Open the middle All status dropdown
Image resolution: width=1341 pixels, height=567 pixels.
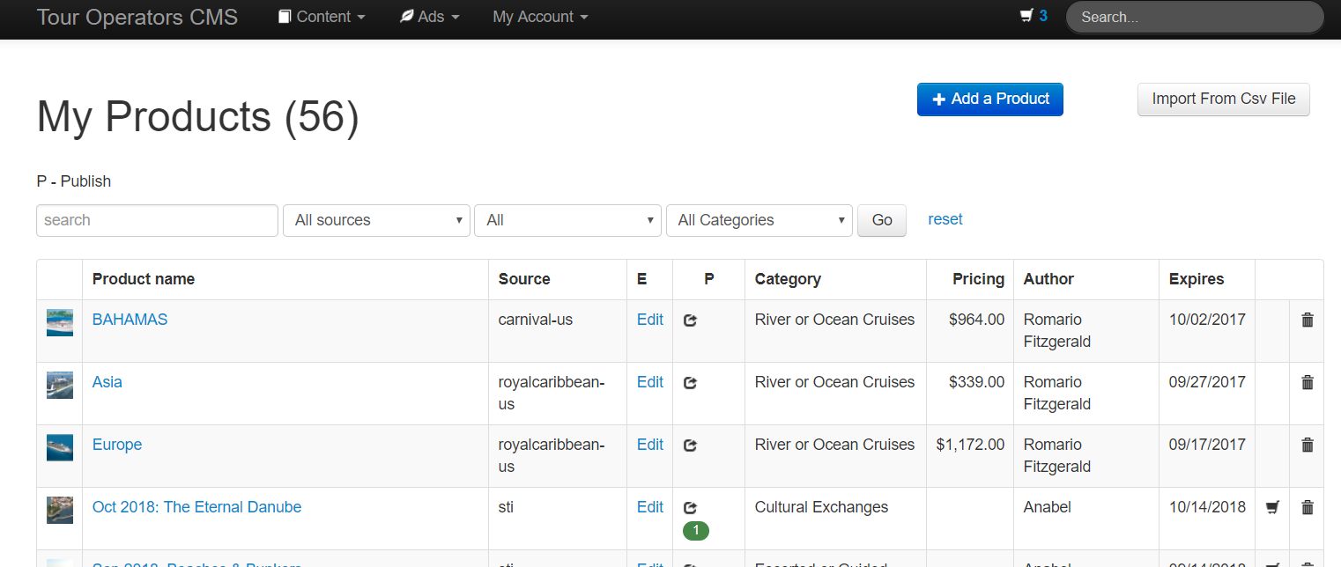coord(567,220)
